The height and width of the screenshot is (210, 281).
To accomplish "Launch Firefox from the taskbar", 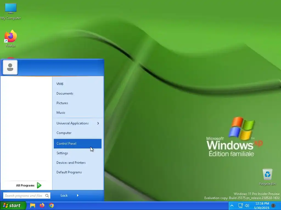I will (x=42, y=205).
